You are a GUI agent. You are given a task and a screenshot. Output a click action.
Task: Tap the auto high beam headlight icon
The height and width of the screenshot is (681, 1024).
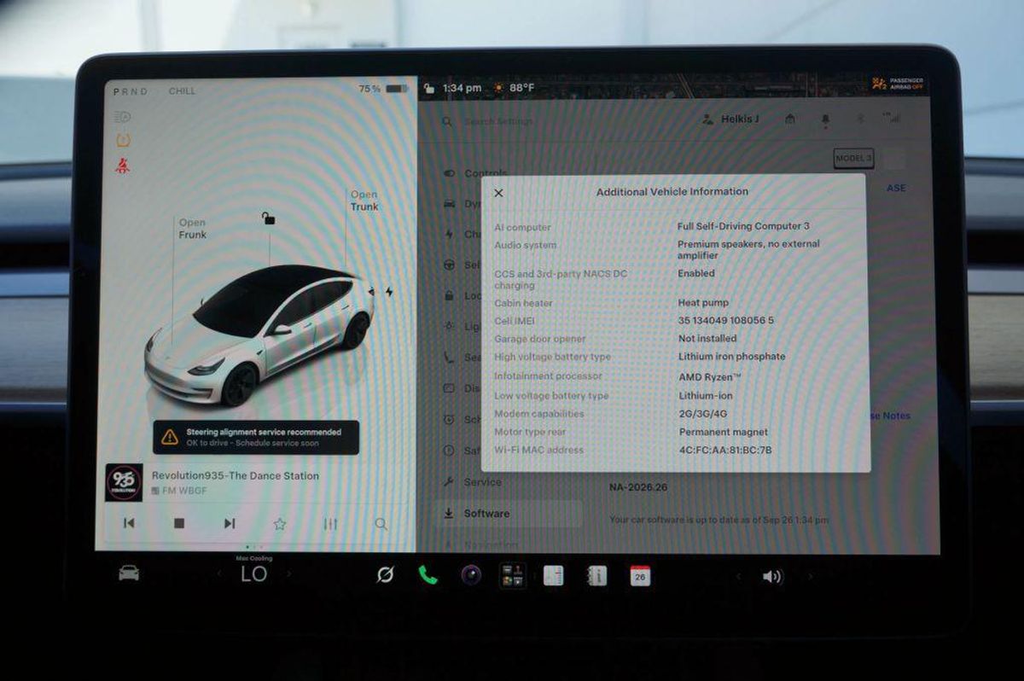click(123, 117)
